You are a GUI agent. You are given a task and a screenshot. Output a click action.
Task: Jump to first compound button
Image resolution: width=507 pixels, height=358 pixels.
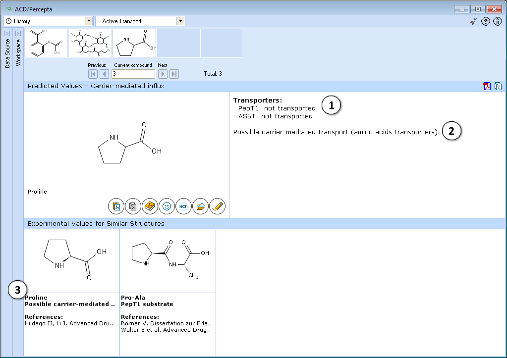click(93, 74)
